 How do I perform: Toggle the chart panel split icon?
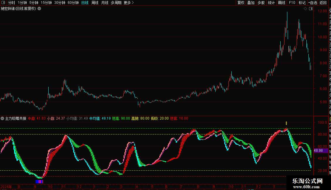[x=311, y=9]
